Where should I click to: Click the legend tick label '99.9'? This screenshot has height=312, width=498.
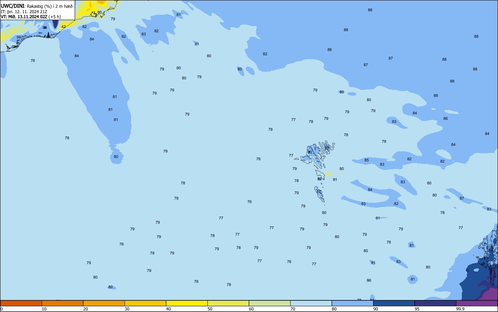click(460, 309)
